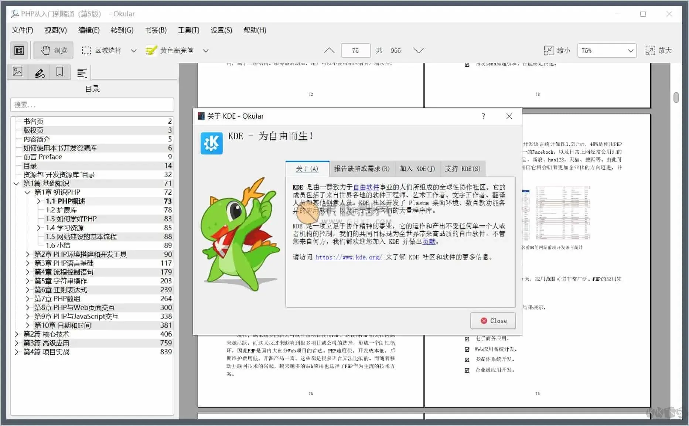Screen dimensions: 689x426
Task: Open the highlighter tool dropdown arrow
Action: click(206, 50)
